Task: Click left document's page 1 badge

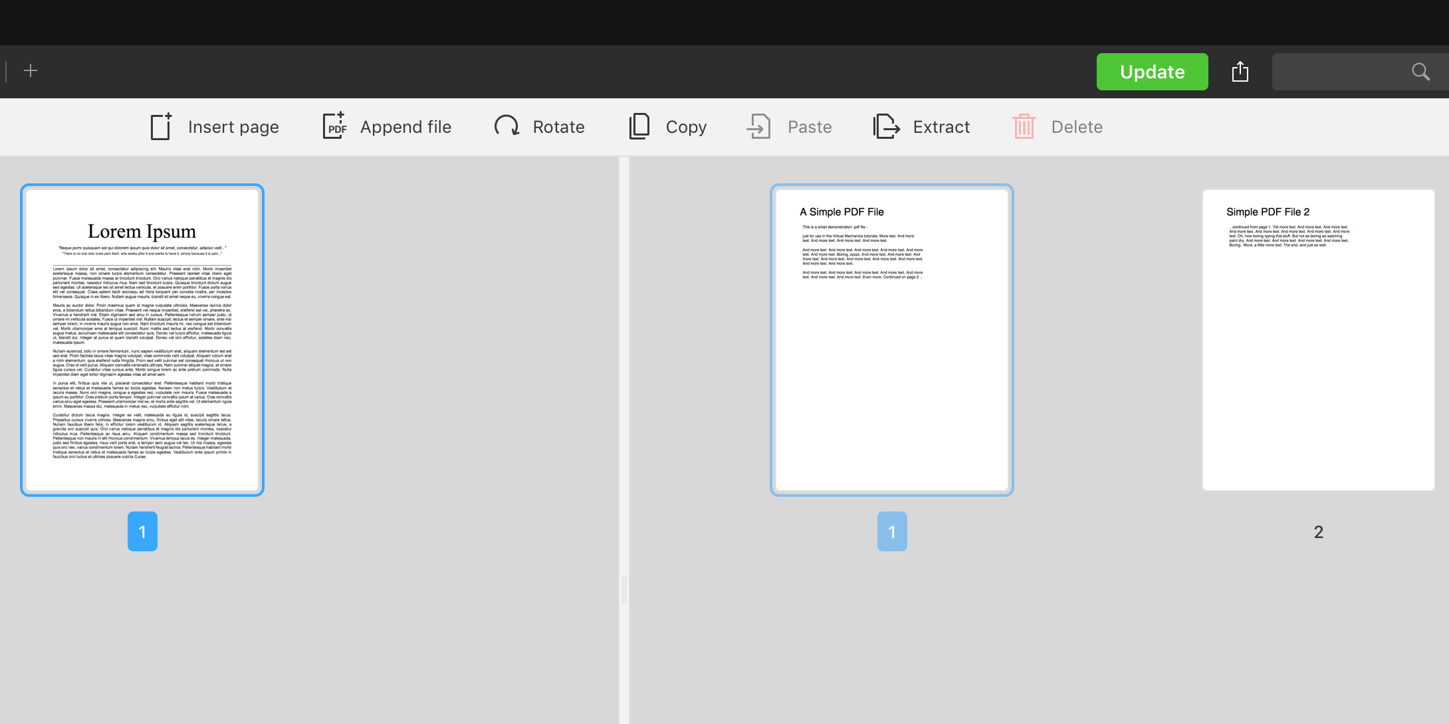Action: pos(142,531)
